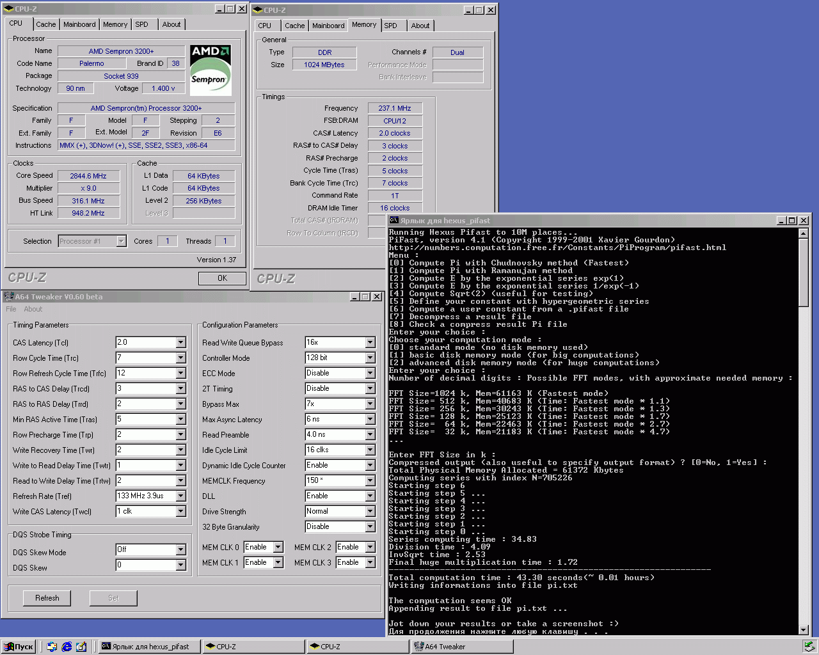
Task: Switch to CPU tab in right CPU-Z window
Action: click(x=265, y=26)
